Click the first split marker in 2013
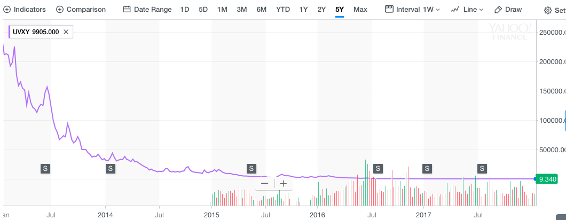This screenshot has height=220, width=566. point(45,169)
